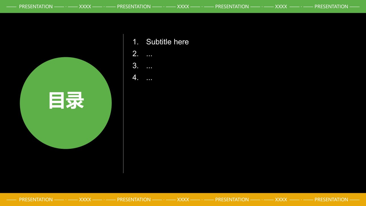Viewport: 366px width, 206px height.
Task: Click the middle XXXX in orange bottom banner
Action: (183, 199)
